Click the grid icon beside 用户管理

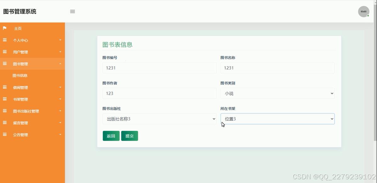click(5, 52)
